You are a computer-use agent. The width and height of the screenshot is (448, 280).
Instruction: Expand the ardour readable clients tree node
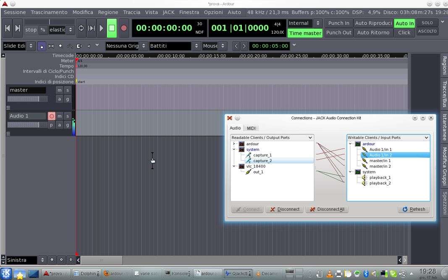[x=234, y=144]
